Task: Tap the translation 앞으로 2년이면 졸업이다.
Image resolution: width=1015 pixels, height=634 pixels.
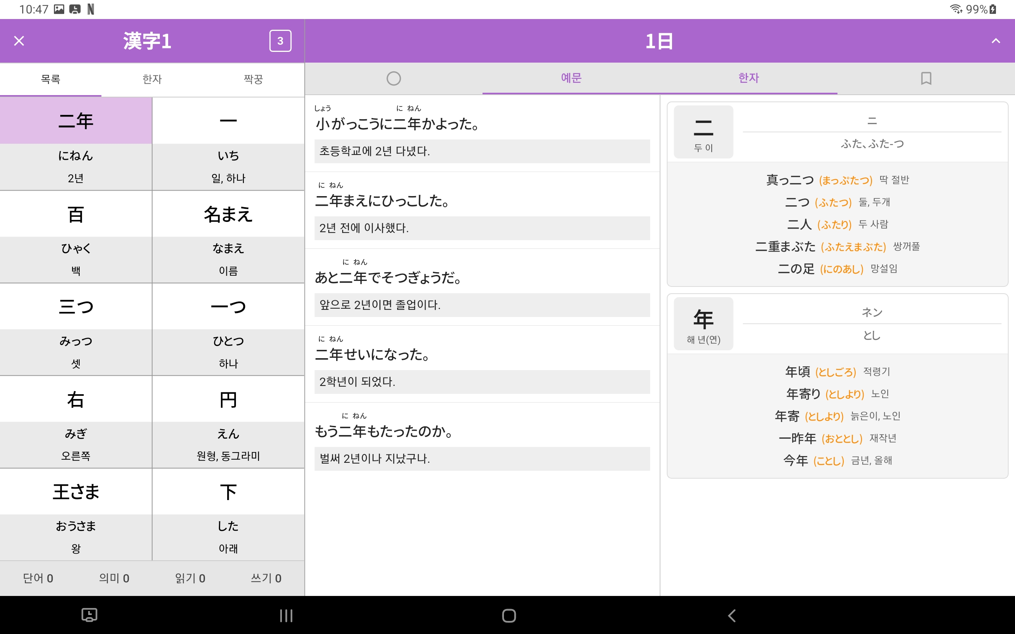Action: 483,305
